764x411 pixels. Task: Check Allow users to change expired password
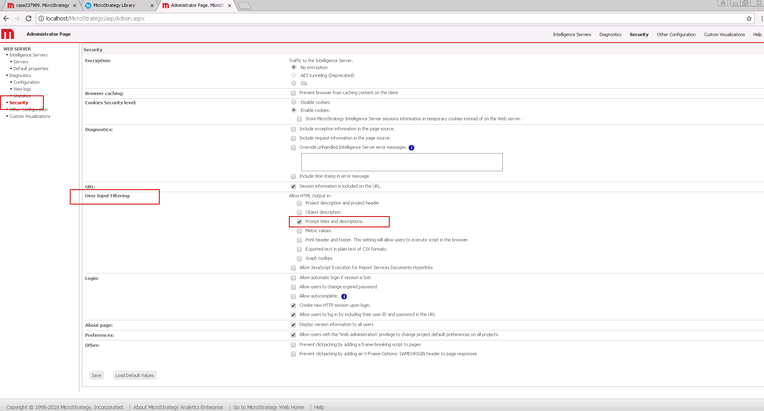pyautogui.click(x=293, y=287)
